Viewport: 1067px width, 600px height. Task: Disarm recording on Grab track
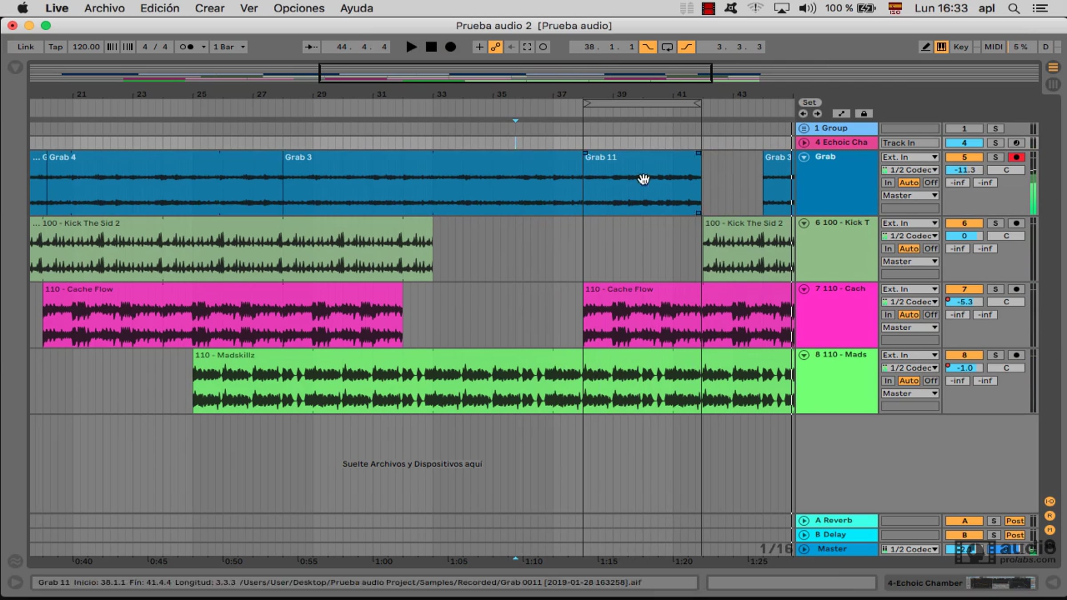(1016, 157)
